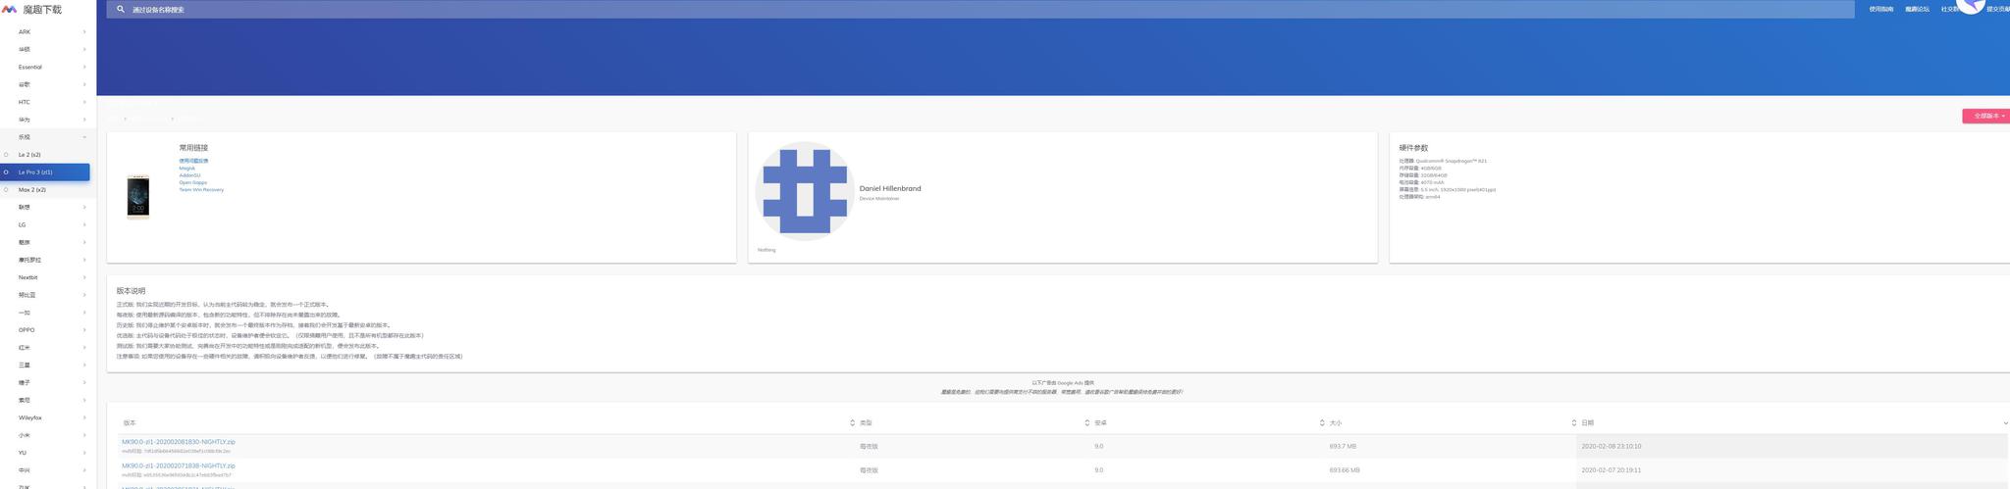
Task: Open the 提交贡献 nav link
Action: 1998,9
